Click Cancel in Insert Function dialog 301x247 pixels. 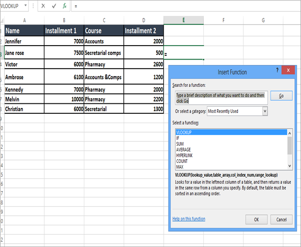point(281,220)
